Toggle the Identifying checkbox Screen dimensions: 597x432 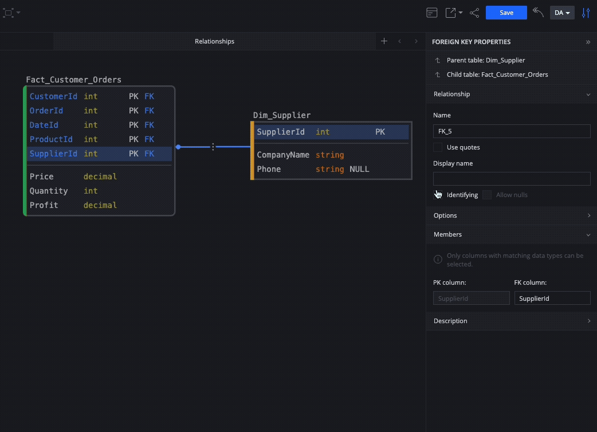click(438, 195)
